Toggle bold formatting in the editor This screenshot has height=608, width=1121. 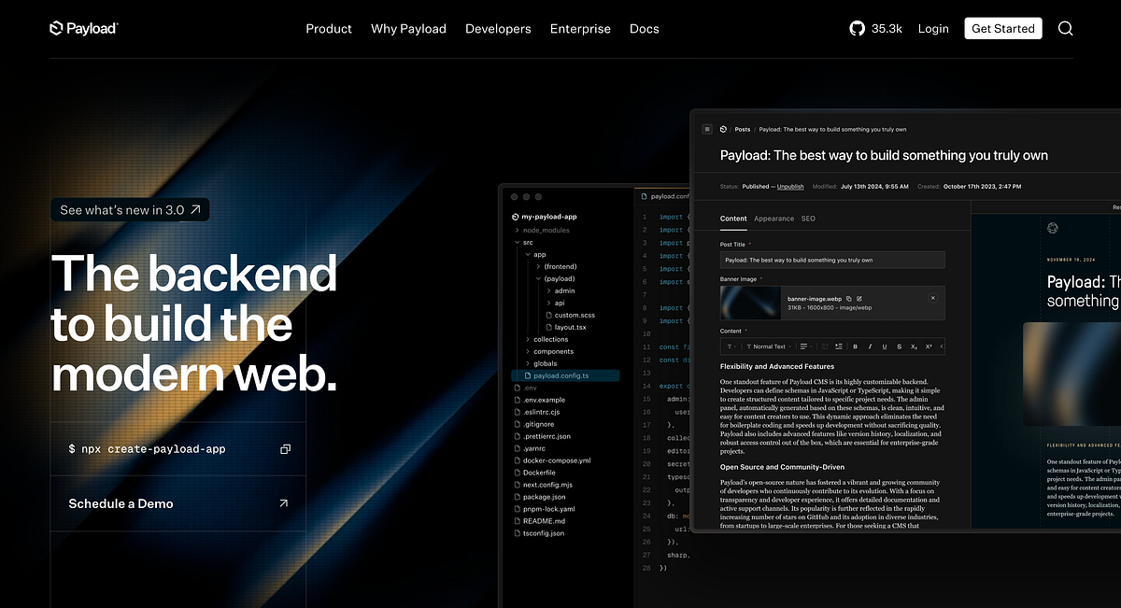[855, 346]
